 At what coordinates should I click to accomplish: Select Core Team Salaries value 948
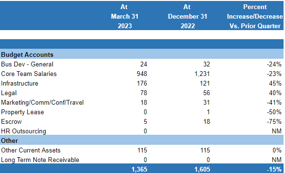coord(142,74)
